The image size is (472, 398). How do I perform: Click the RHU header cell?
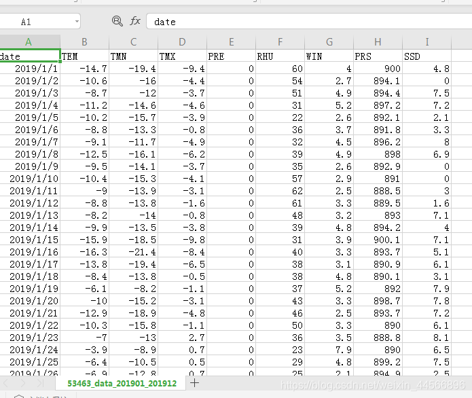tap(280, 56)
